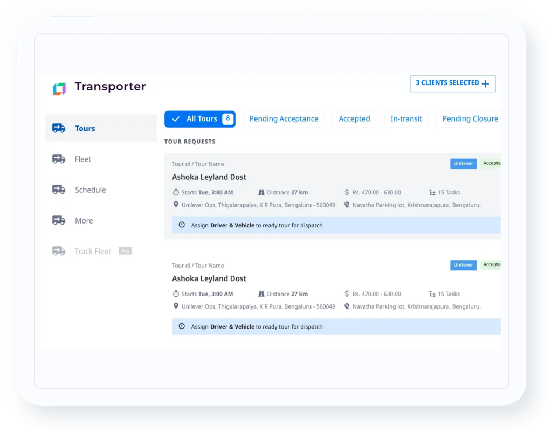Click the clock icon next to Starts Tue
Image resolution: width=552 pixels, height=433 pixels.
[176, 192]
